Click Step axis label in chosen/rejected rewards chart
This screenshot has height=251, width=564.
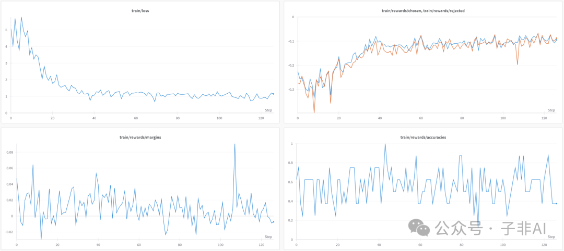click(x=551, y=110)
